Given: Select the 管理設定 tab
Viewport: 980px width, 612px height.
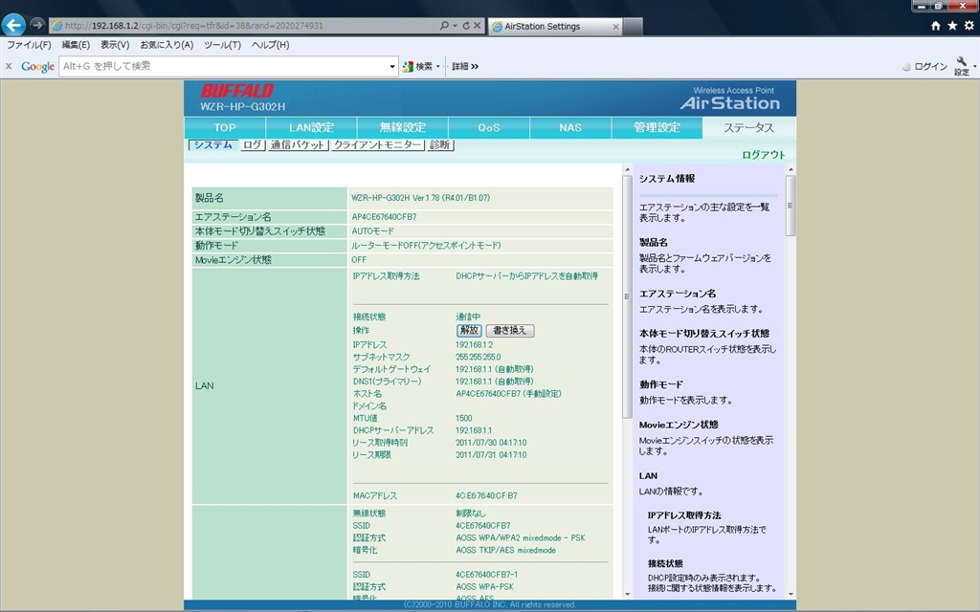Looking at the screenshot, I should point(657,127).
